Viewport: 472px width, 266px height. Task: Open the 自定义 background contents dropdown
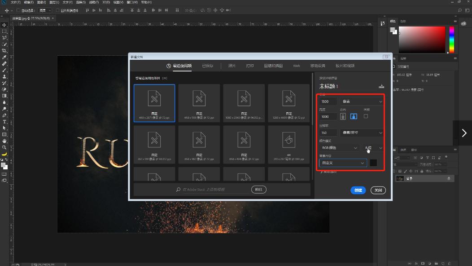coord(343,163)
